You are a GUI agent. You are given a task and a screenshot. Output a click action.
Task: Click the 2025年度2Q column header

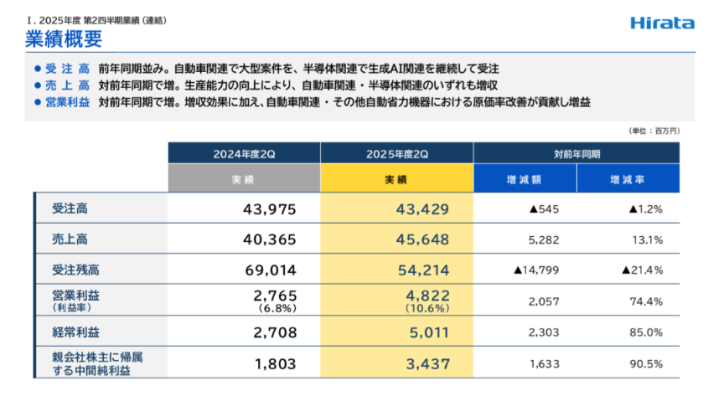tap(396, 153)
